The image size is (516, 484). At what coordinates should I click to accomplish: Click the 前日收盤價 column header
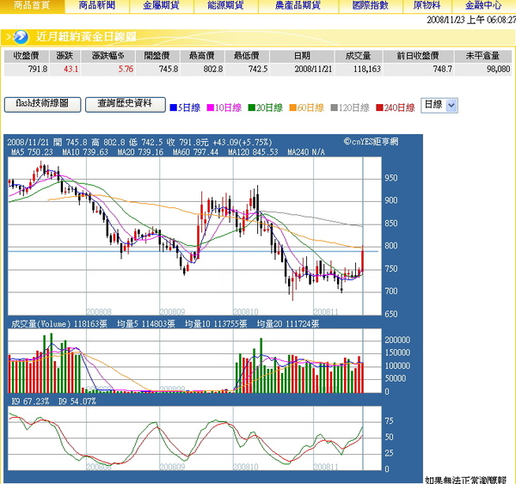[418, 56]
